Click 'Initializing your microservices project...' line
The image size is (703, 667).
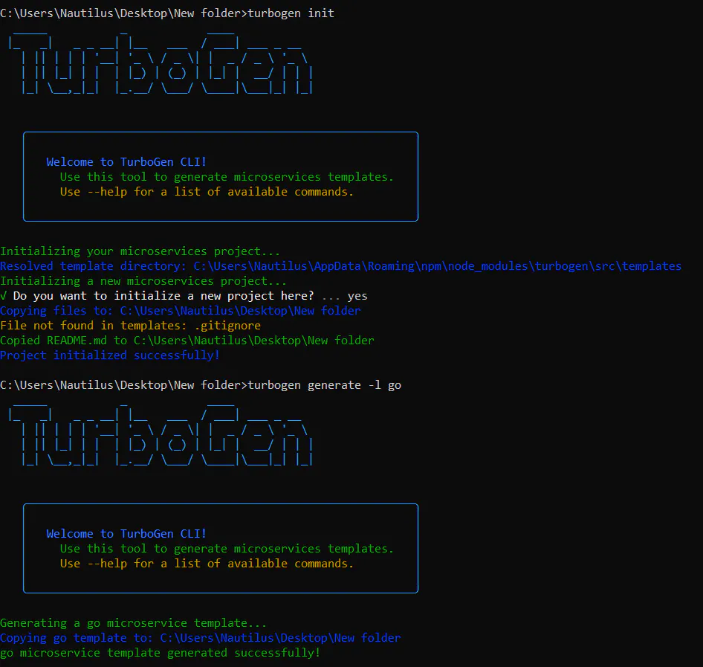click(140, 251)
